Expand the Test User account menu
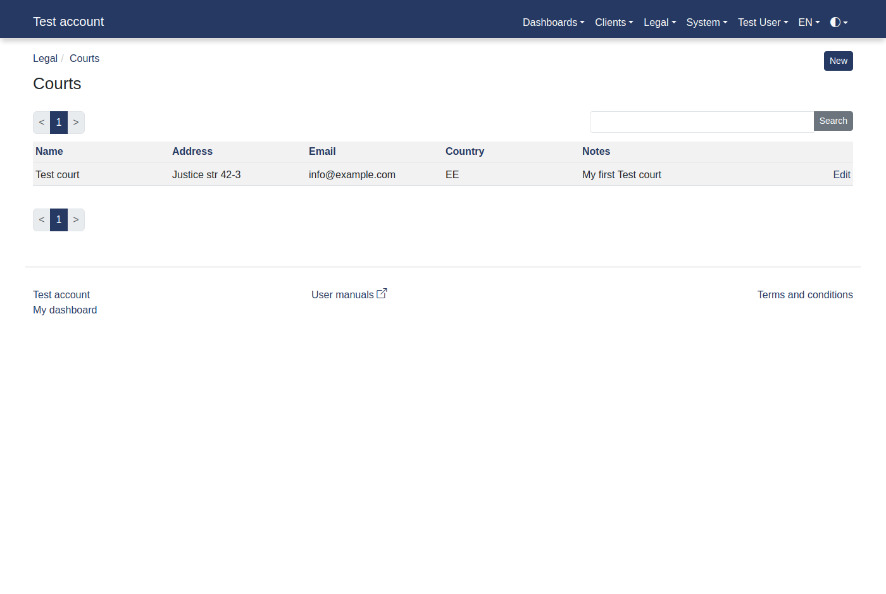Image resolution: width=886 pixels, height=594 pixels. 762,23
